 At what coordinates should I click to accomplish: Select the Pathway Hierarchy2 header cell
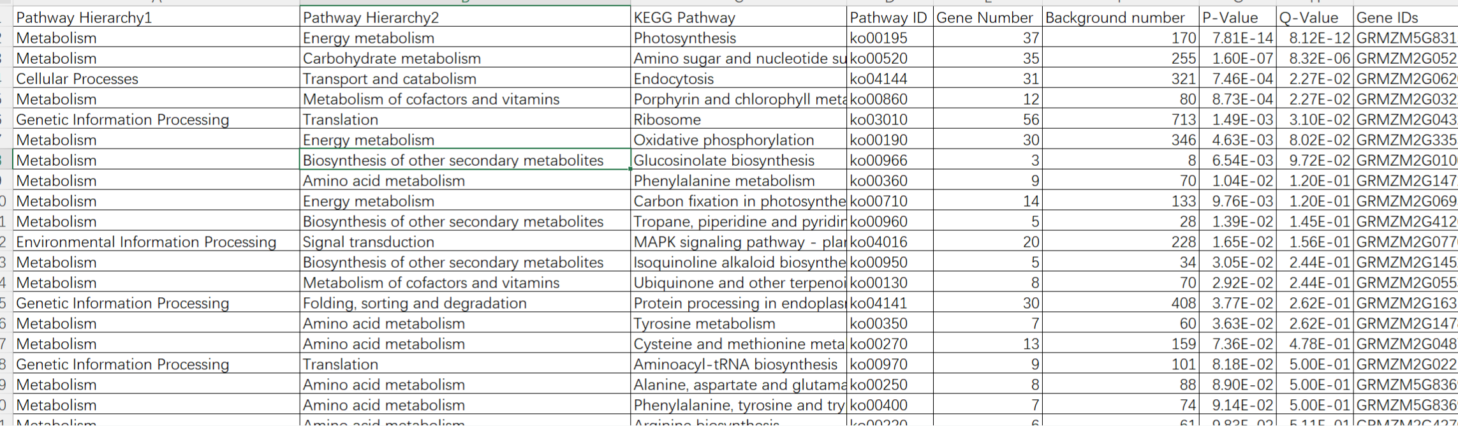tap(464, 17)
